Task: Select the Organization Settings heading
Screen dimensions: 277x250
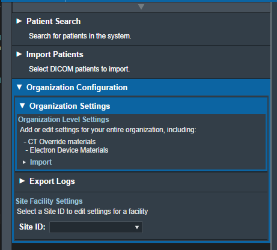Action: 70,106
